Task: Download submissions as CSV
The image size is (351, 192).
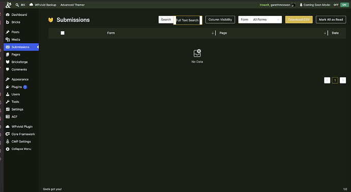Action: point(299,20)
